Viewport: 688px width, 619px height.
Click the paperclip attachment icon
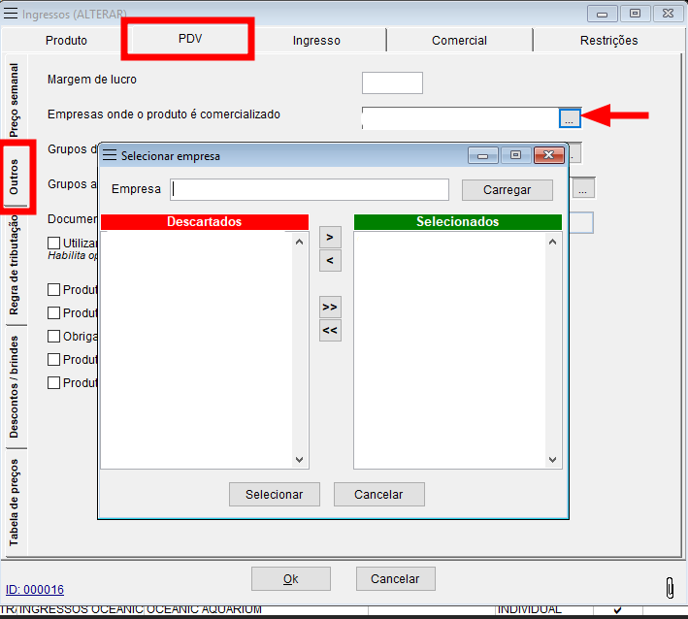670,588
